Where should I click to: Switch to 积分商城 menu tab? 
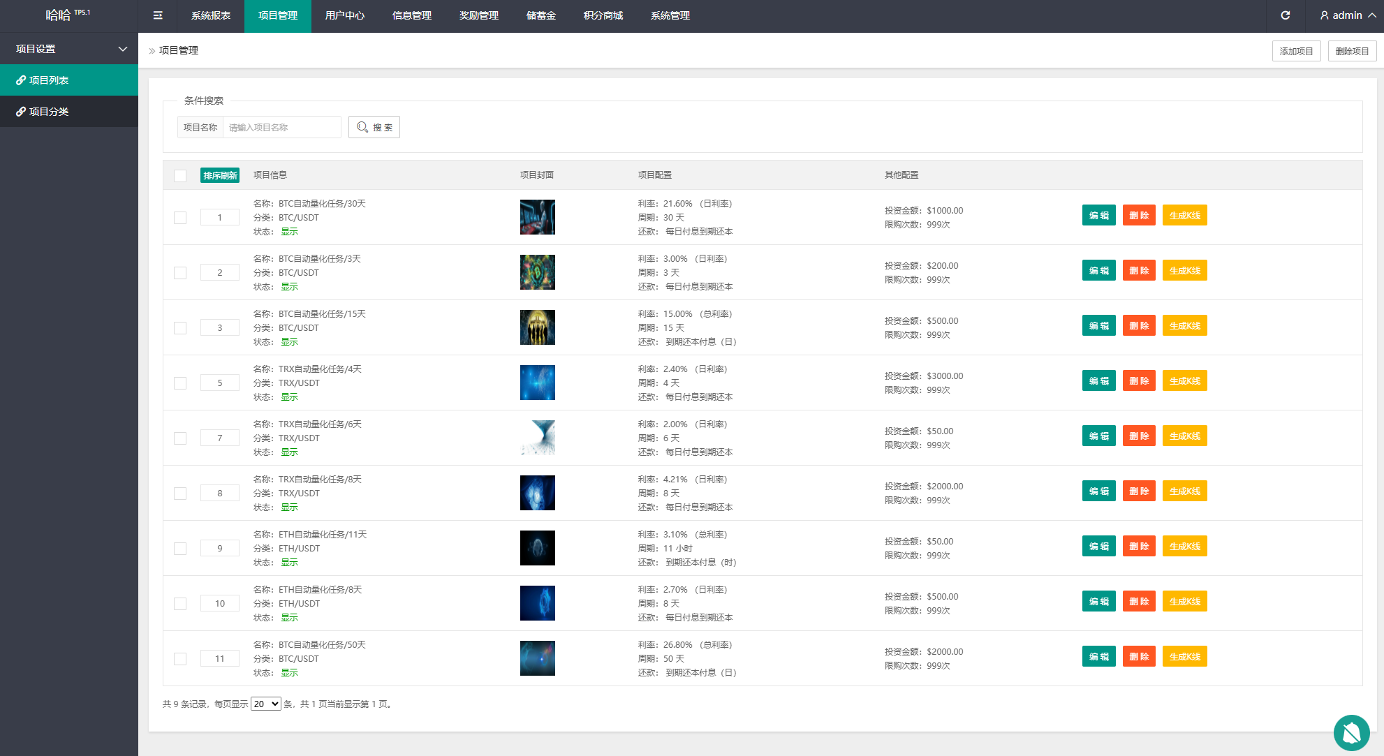603,15
